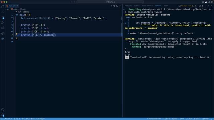
Task: Click the fn main() line in editor
Action: (x=23, y=15)
